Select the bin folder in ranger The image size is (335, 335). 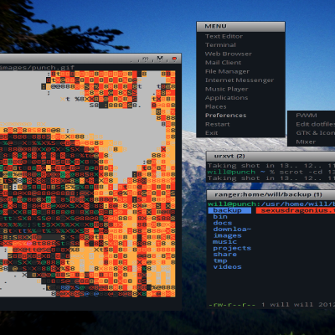tap(220, 217)
